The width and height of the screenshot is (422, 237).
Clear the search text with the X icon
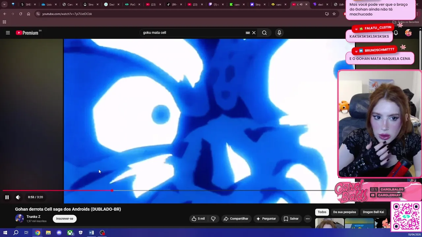(254, 33)
